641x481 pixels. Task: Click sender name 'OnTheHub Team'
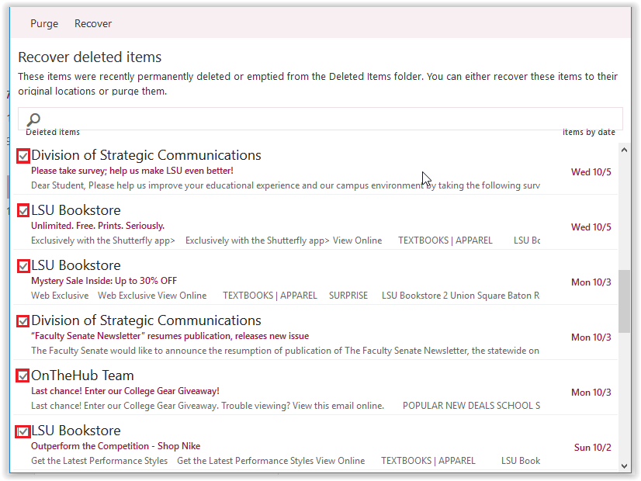[82, 375]
